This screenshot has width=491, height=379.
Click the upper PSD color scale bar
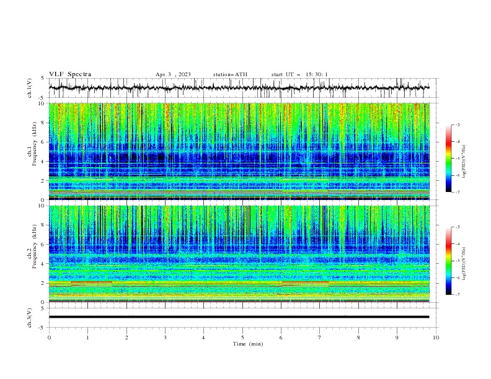(448, 159)
